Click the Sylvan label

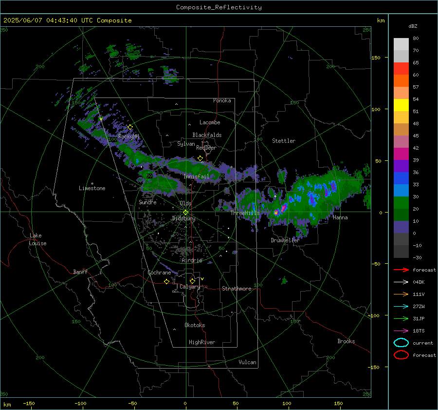coord(186,144)
